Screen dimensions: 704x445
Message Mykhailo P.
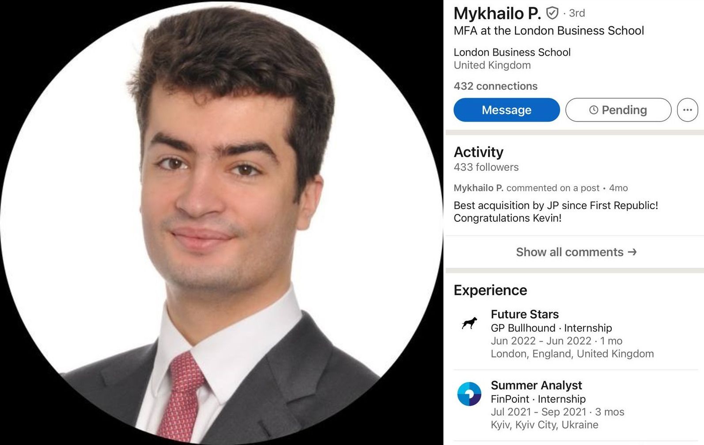[x=507, y=110]
